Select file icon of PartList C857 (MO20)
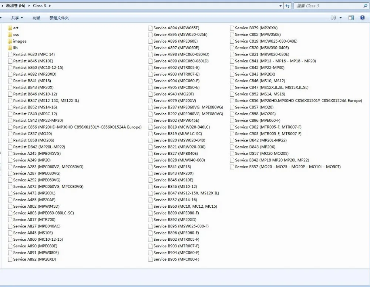The height and width of the screenshot is (287, 370). 10,134
